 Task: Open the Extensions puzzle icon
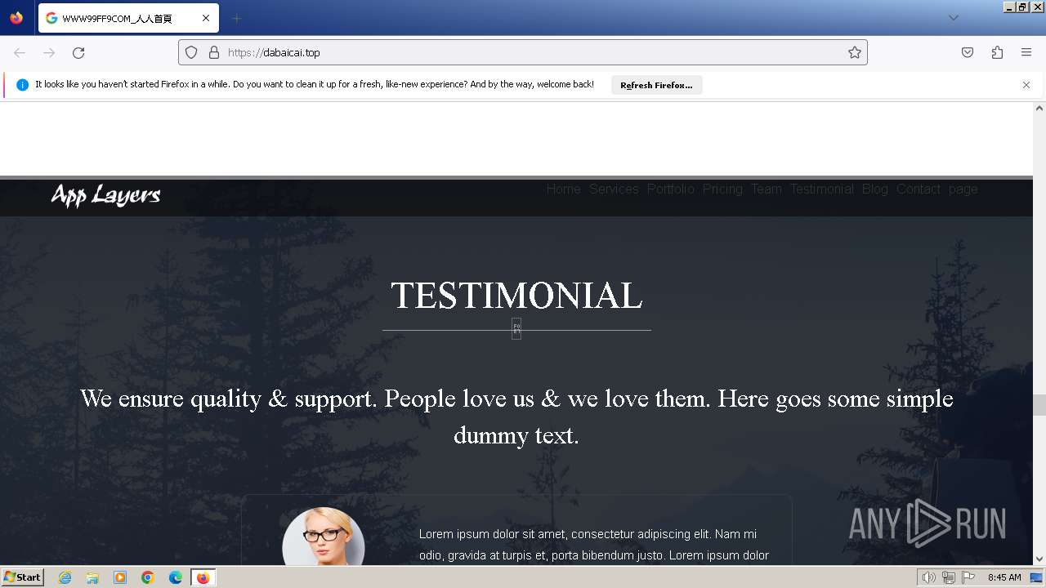(x=997, y=52)
